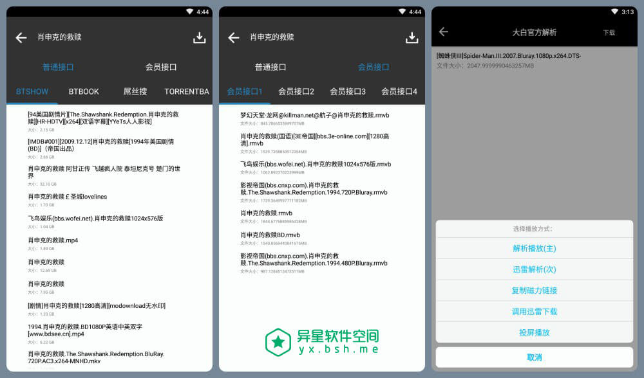Tap back arrow beside 大白官方解析 title
This screenshot has width=644, height=378.
[444, 32]
